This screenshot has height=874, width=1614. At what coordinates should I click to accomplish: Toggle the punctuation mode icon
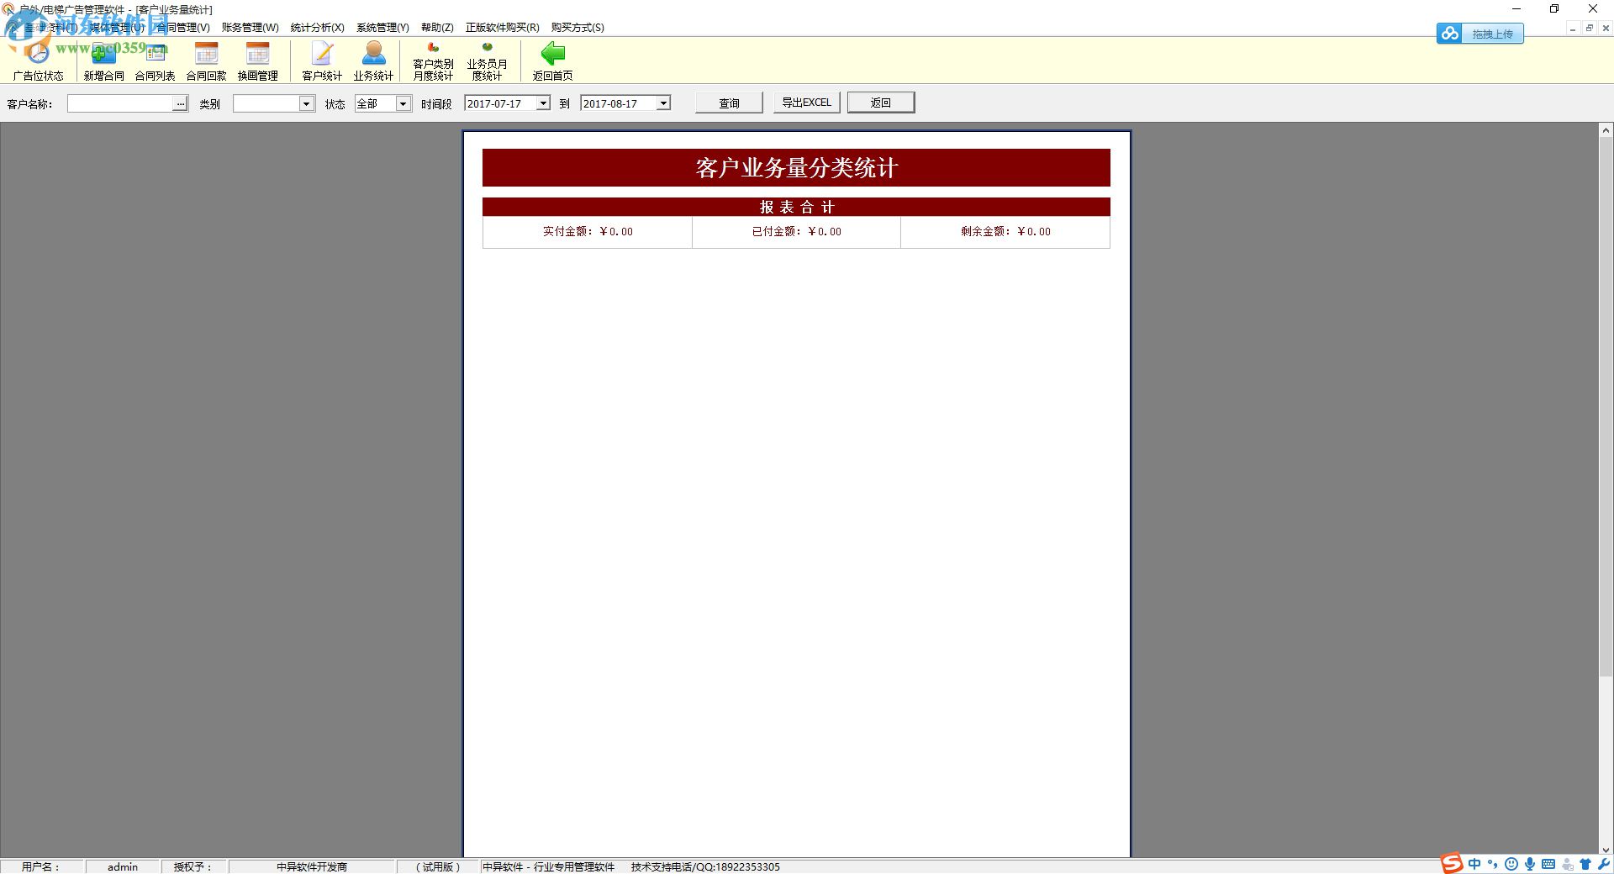click(x=1493, y=864)
